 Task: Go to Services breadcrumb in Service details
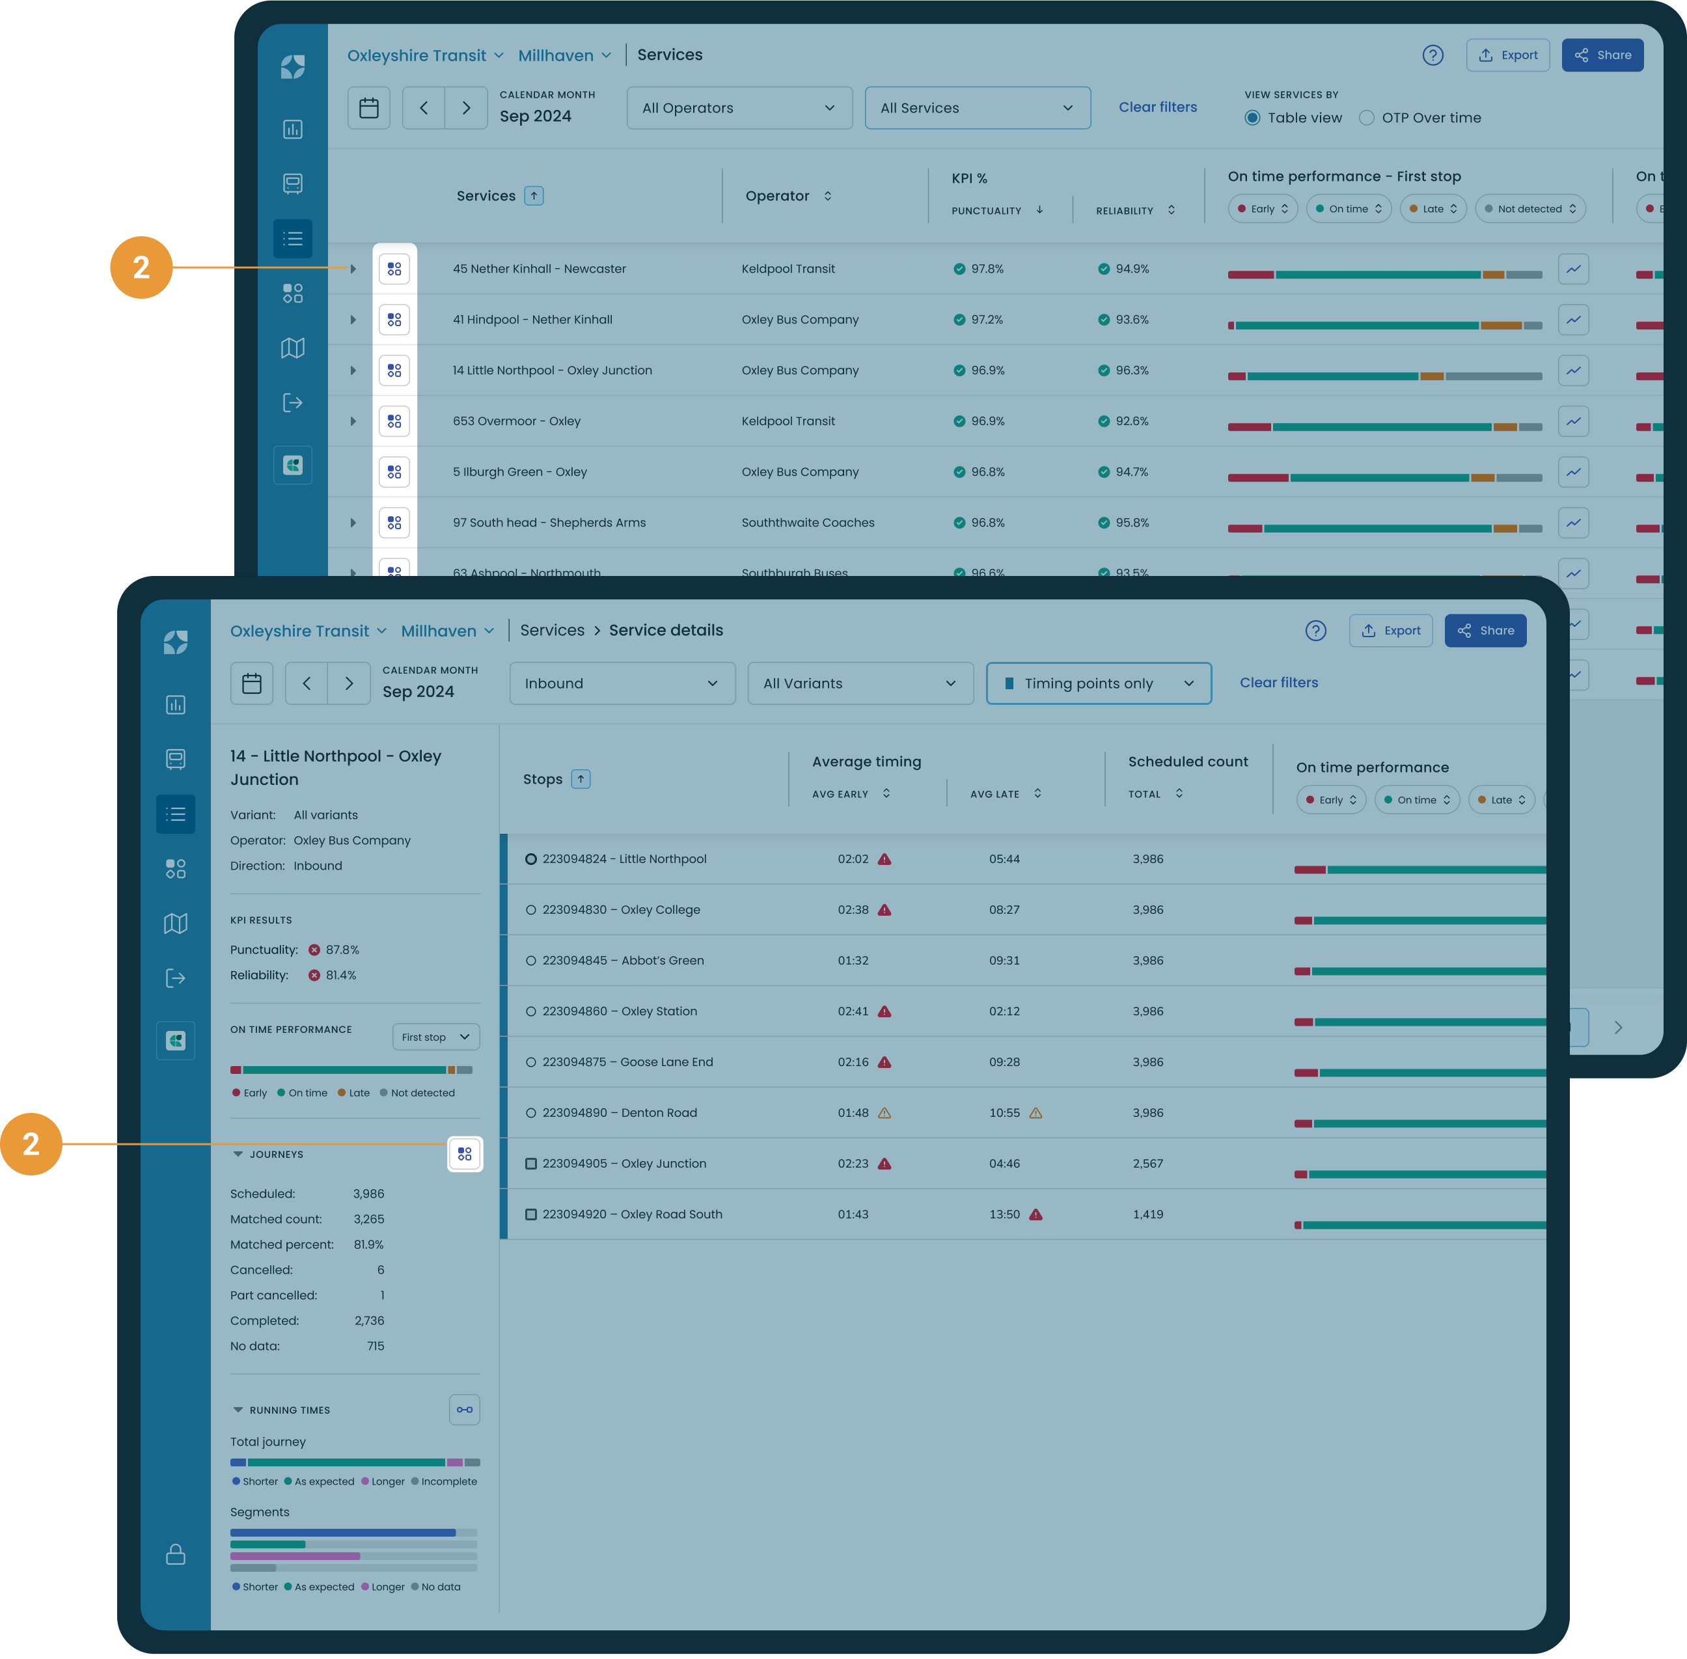(x=551, y=630)
